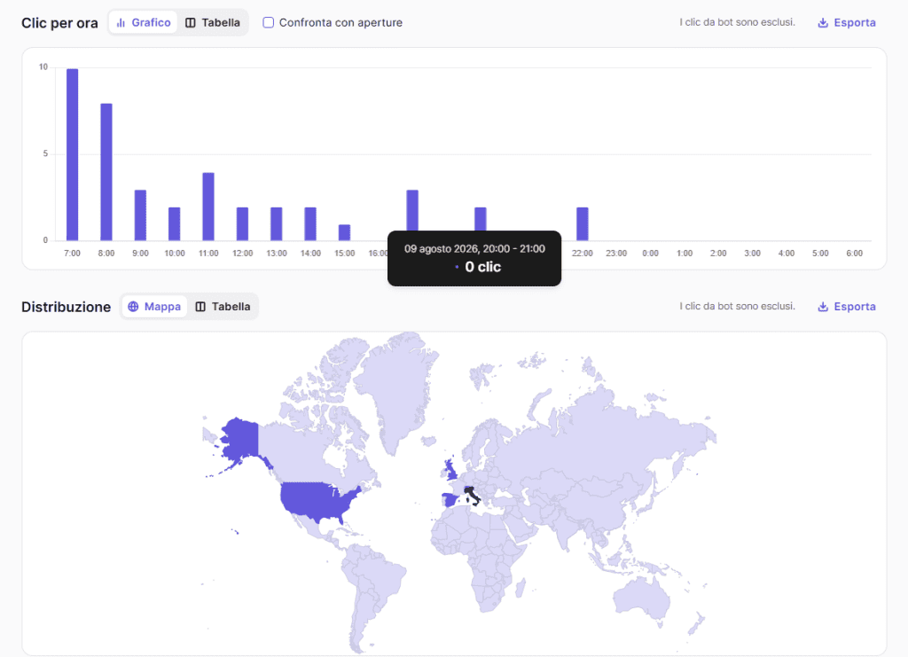Image resolution: width=908 pixels, height=657 pixels.
Task: Click the download icon beside top Esporta
Action: (x=822, y=22)
